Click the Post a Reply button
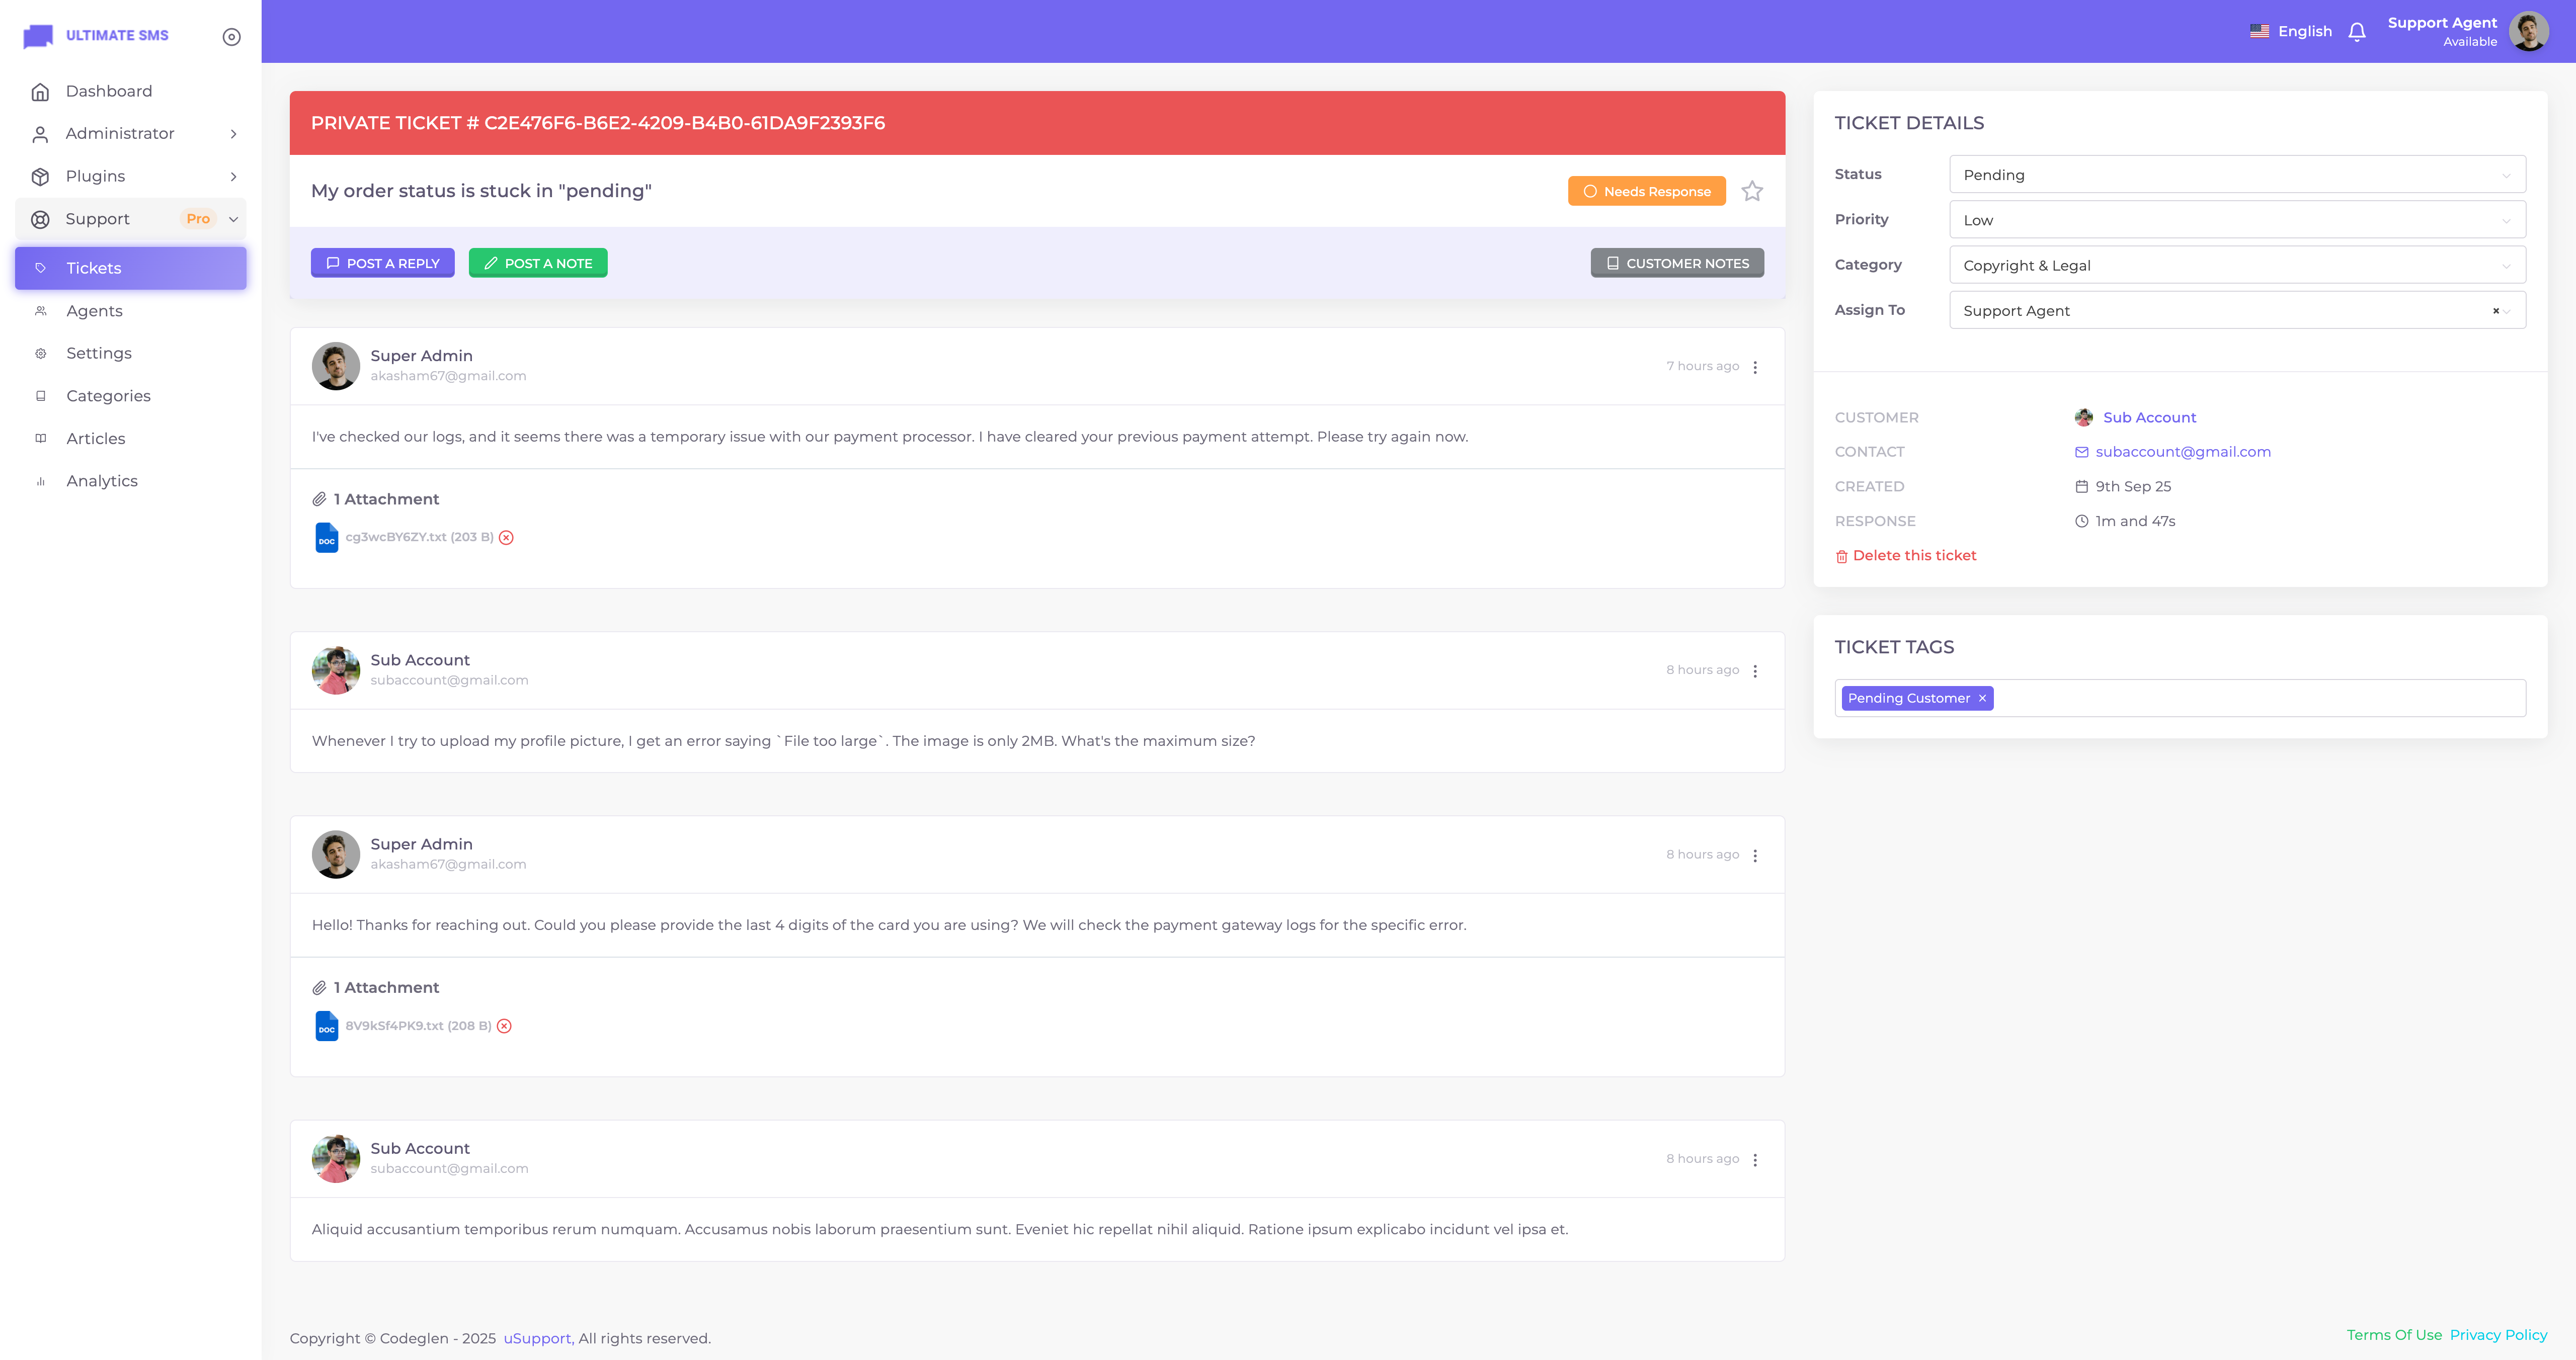2576x1360 pixels. click(x=383, y=263)
